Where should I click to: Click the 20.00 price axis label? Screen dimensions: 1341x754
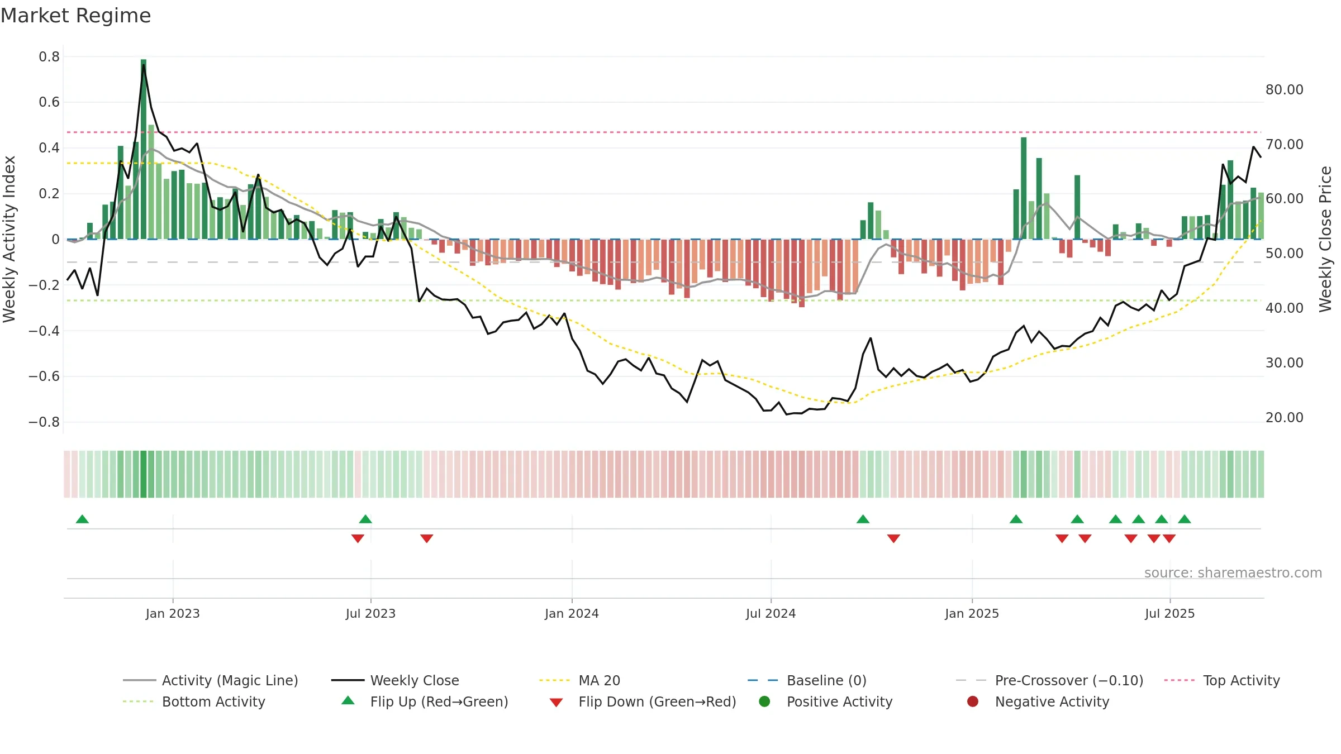point(1284,418)
